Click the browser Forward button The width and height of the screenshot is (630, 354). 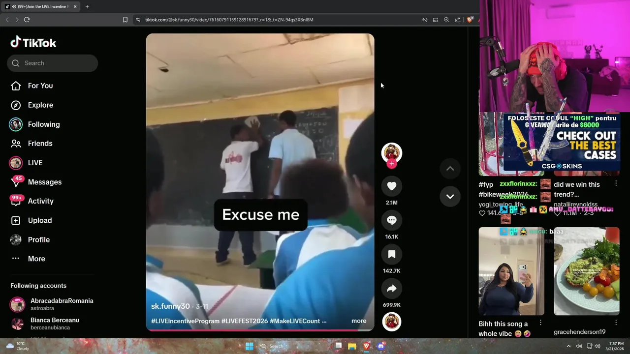coord(17,20)
